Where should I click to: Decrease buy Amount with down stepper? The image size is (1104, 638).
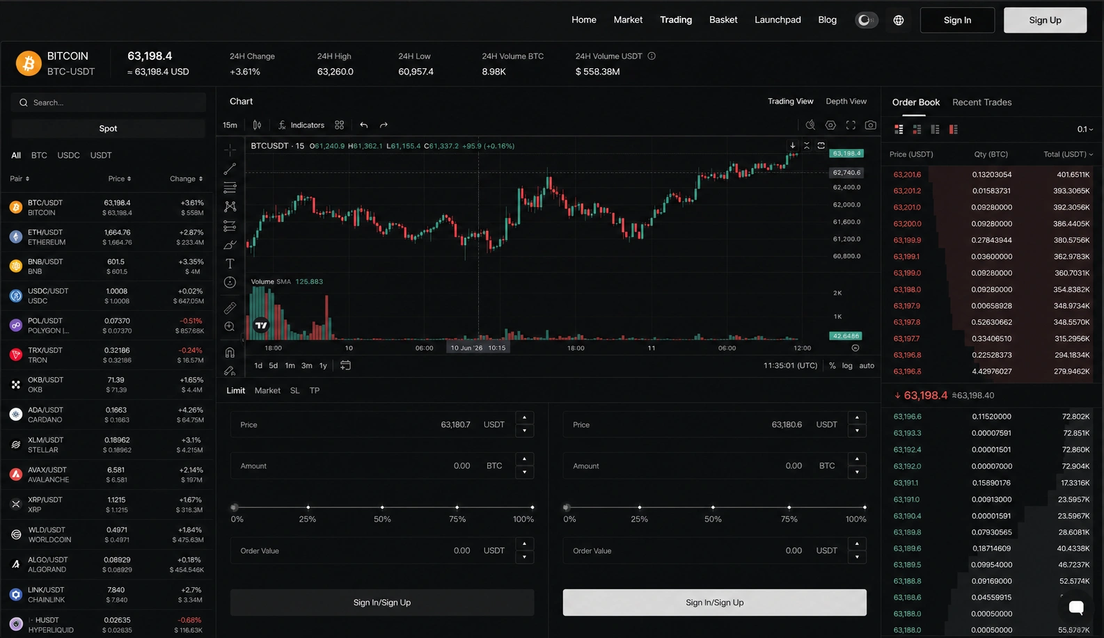click(x=525, y=472)
